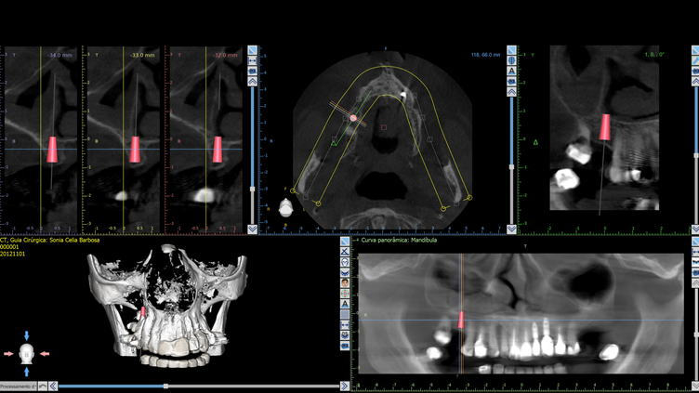Select the text annotation 'A' tool in 3D toolbar

[345, 304]
